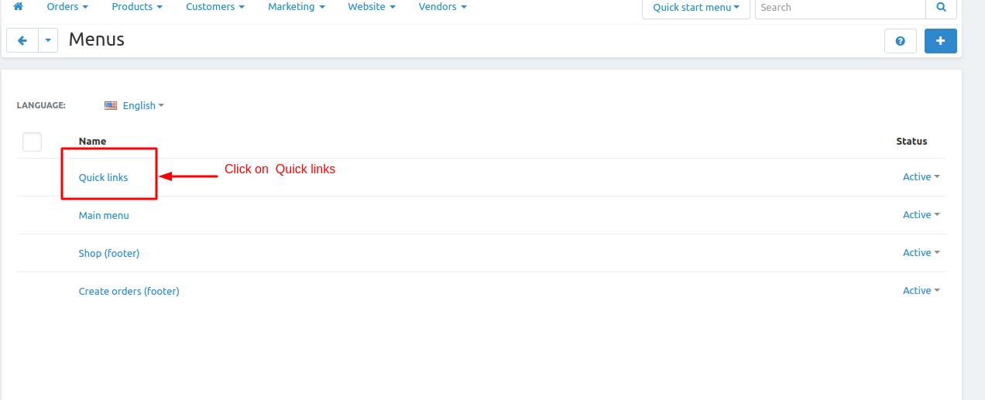This screenshot has width=985, height=400.
Task: Click the back arrow button
Action: tap(22, 41)
